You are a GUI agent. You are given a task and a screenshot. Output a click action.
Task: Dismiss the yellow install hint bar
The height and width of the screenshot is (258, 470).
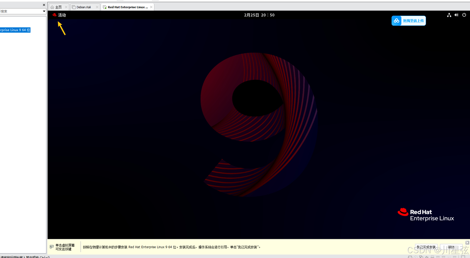[467, 243]
